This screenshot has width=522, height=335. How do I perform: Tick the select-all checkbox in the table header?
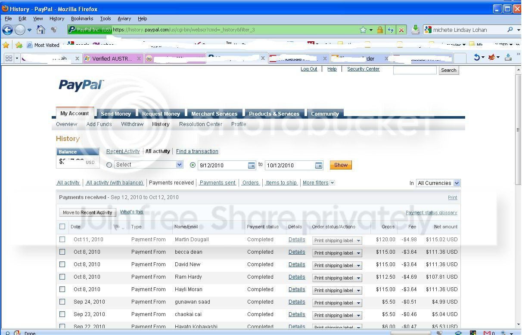(62, 227)
